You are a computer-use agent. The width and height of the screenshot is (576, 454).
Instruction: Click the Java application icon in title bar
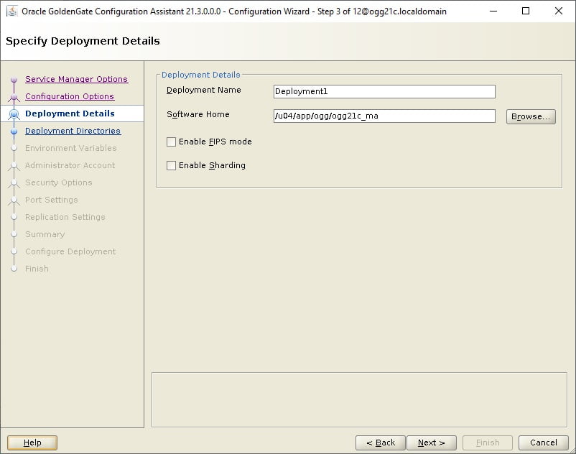click(12, 11)
